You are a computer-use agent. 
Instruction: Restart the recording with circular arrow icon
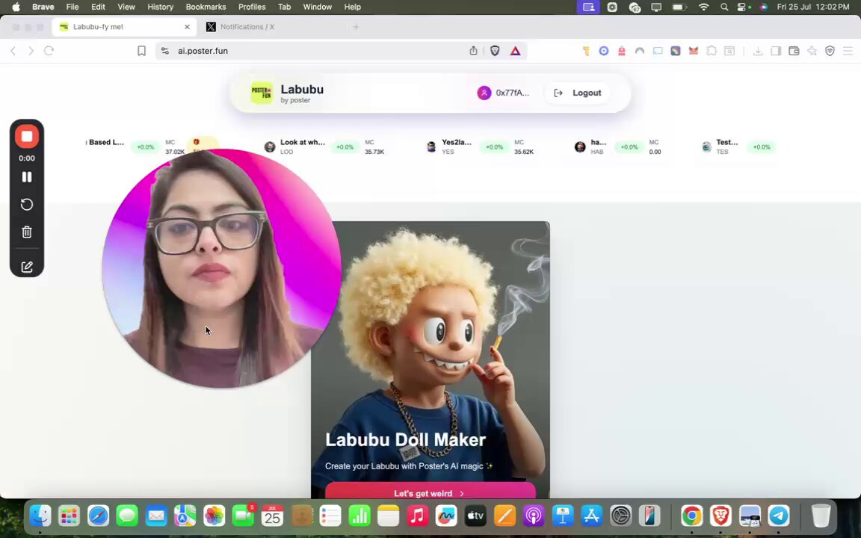(26, 205)
